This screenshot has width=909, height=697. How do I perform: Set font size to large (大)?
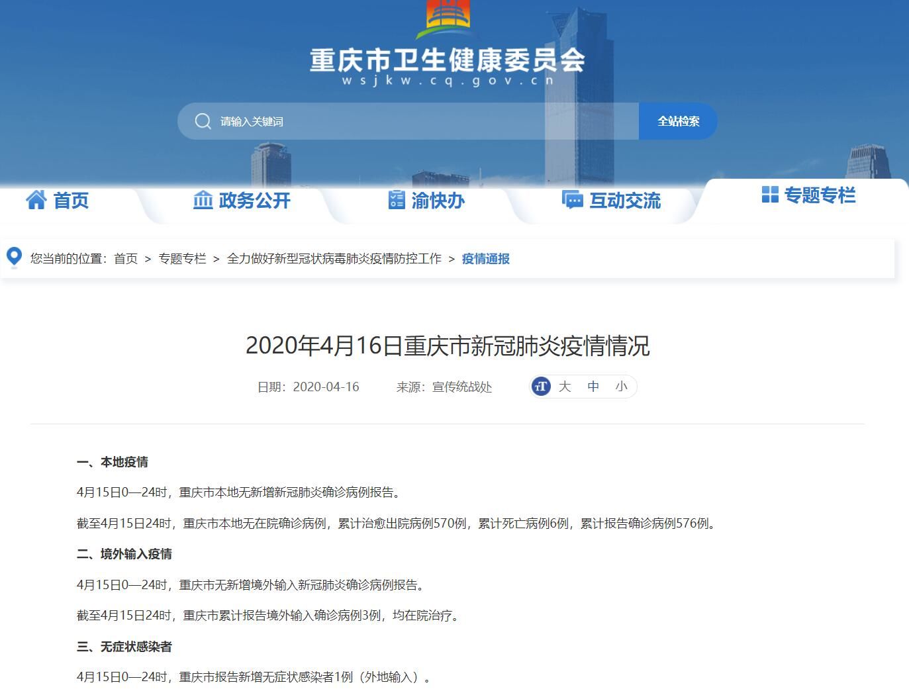[x=565, y=387]
